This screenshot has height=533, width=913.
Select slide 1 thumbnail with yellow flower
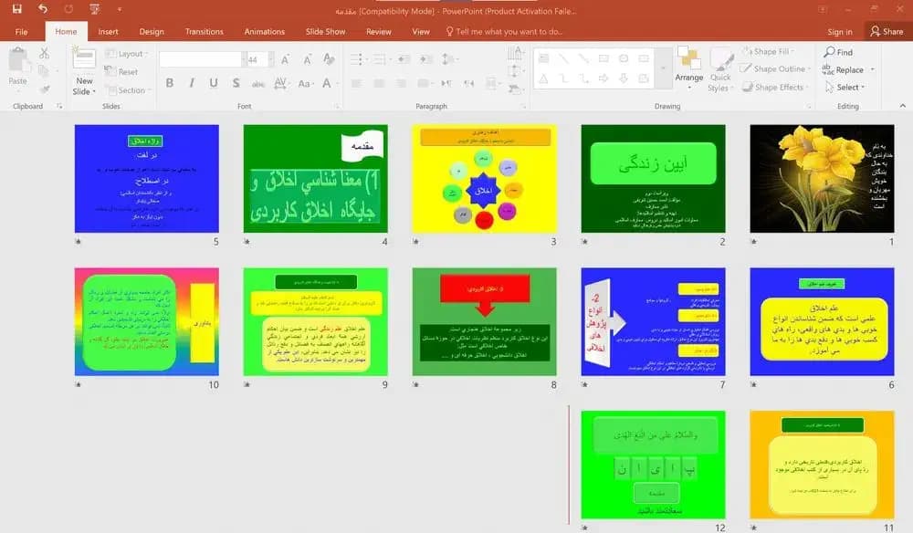(x=822, y=179)
